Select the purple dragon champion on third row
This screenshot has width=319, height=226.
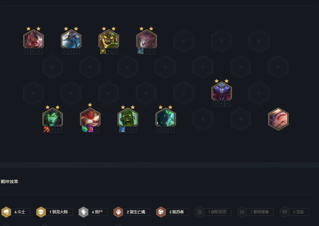(221, 92)
